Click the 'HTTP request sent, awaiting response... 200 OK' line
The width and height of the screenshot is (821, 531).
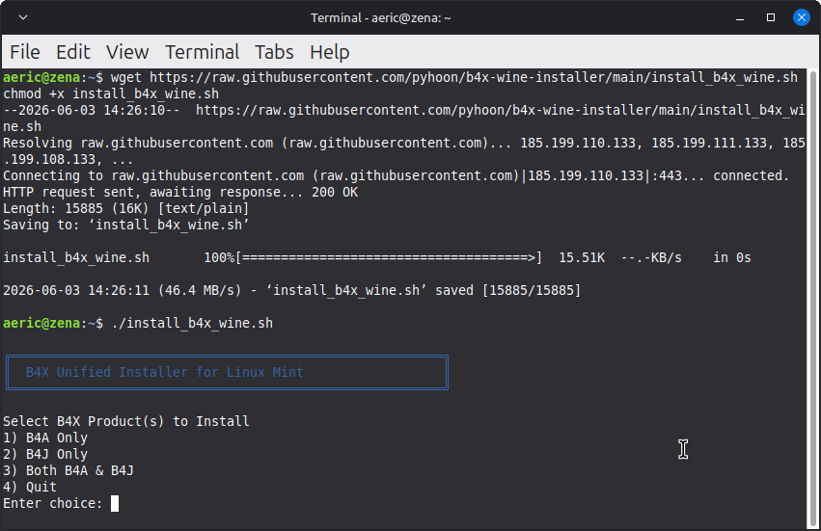click(180, 192)
